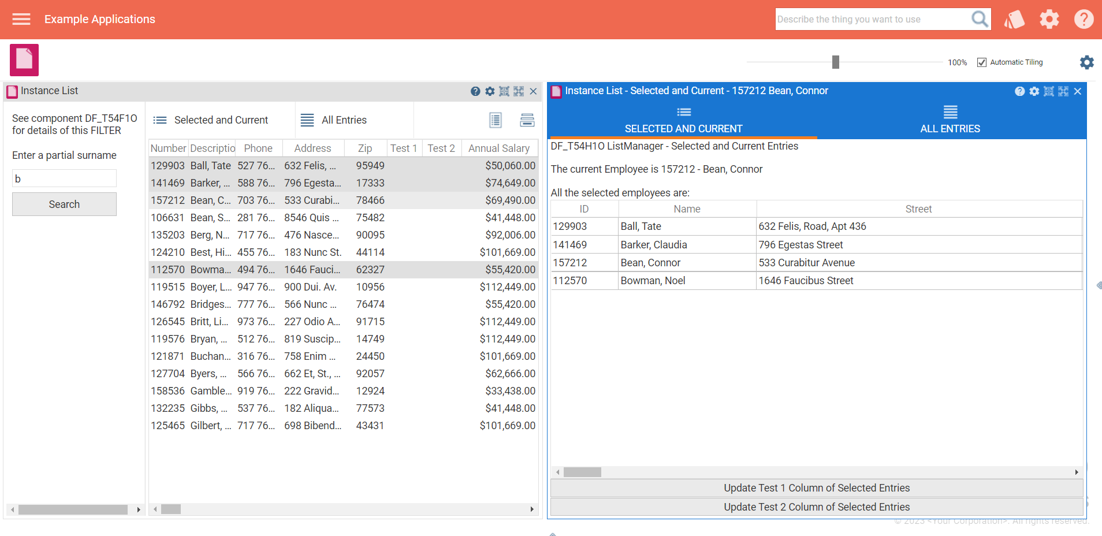Click the Search button under partial surname
This screenshot has height=536, width=1102.
pos(64,204)
